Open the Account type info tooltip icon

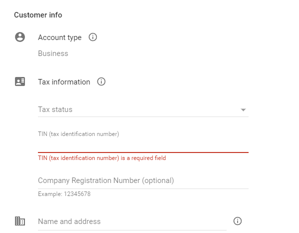point(93,37)
